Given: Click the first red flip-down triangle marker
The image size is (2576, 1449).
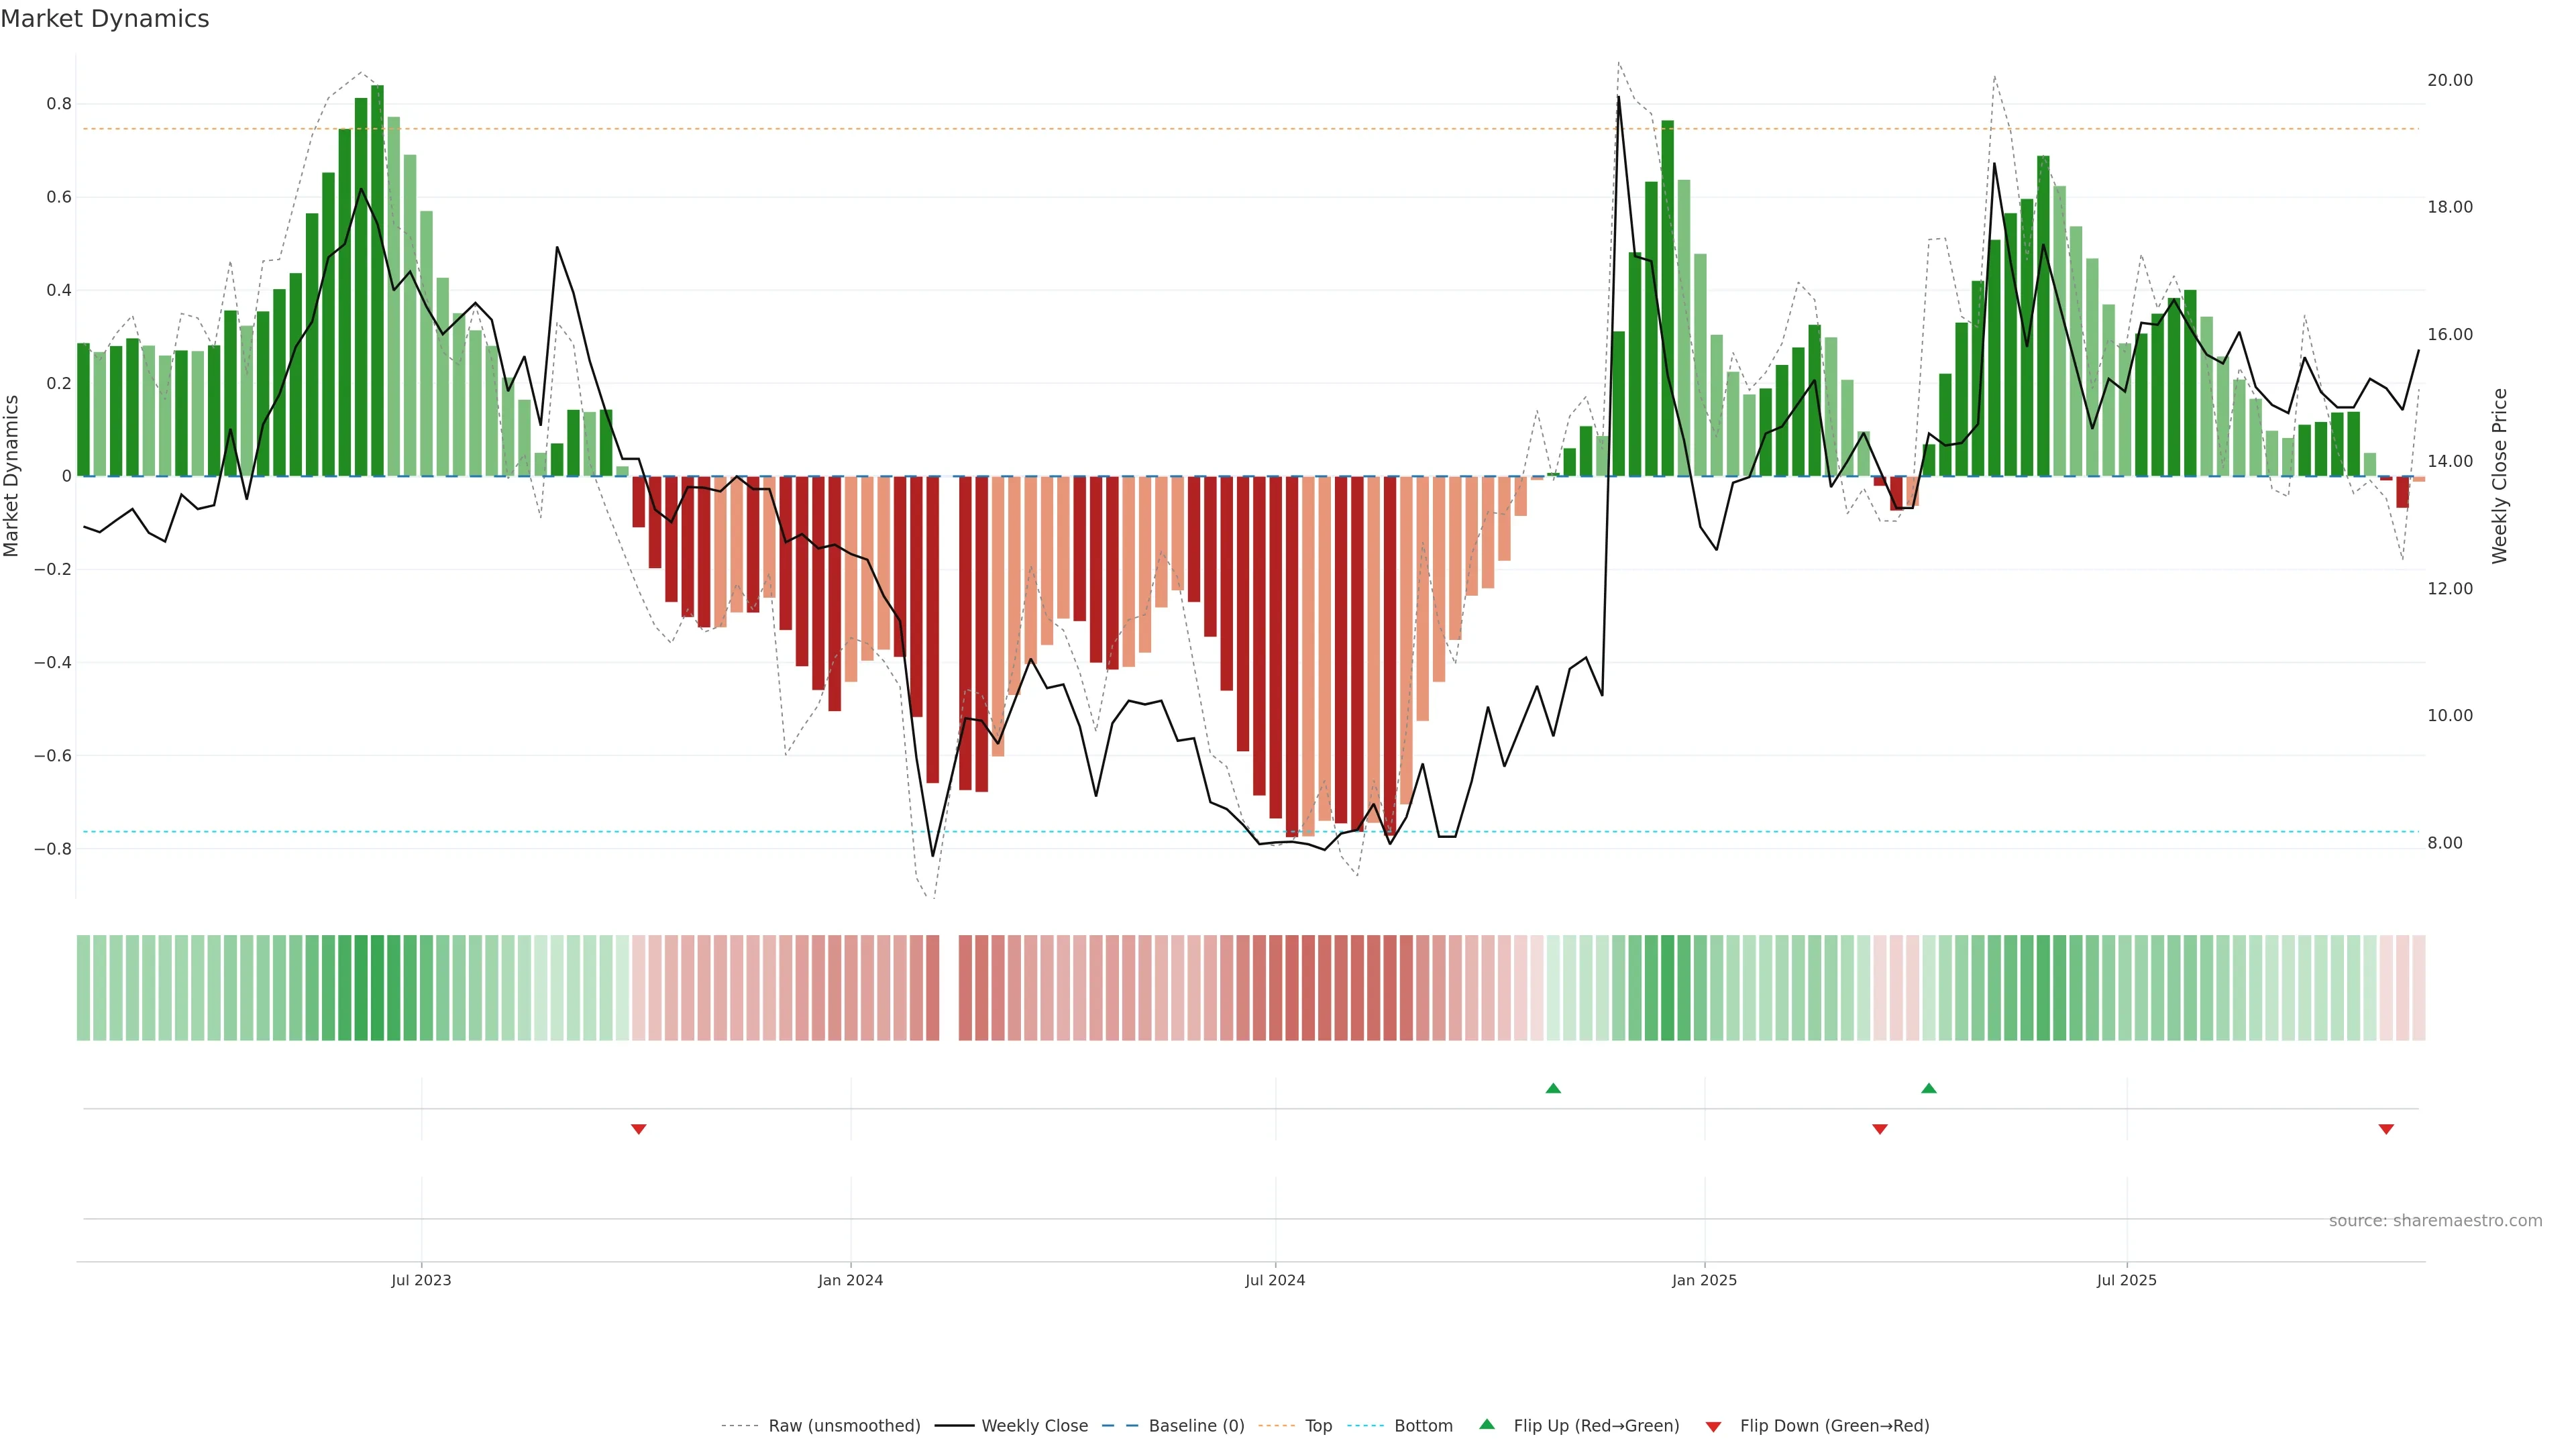Looking at the screenshot, I should [639, 1129].
